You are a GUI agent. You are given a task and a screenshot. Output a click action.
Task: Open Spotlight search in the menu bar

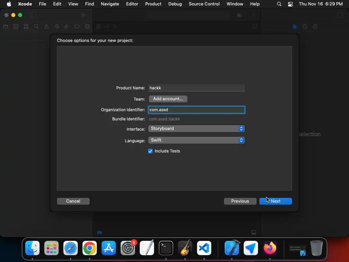coord(279,4)
